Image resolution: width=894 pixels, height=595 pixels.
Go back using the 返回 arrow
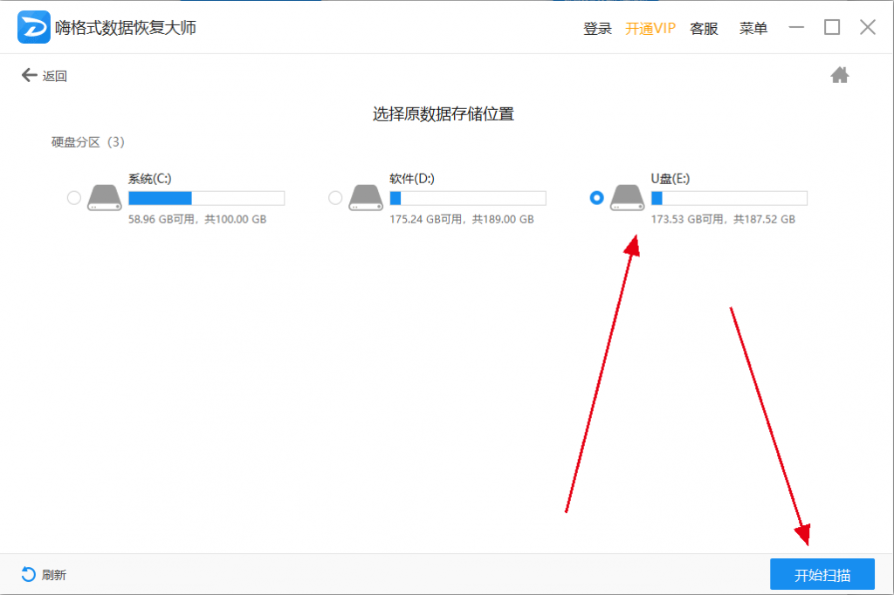(29, 75)
